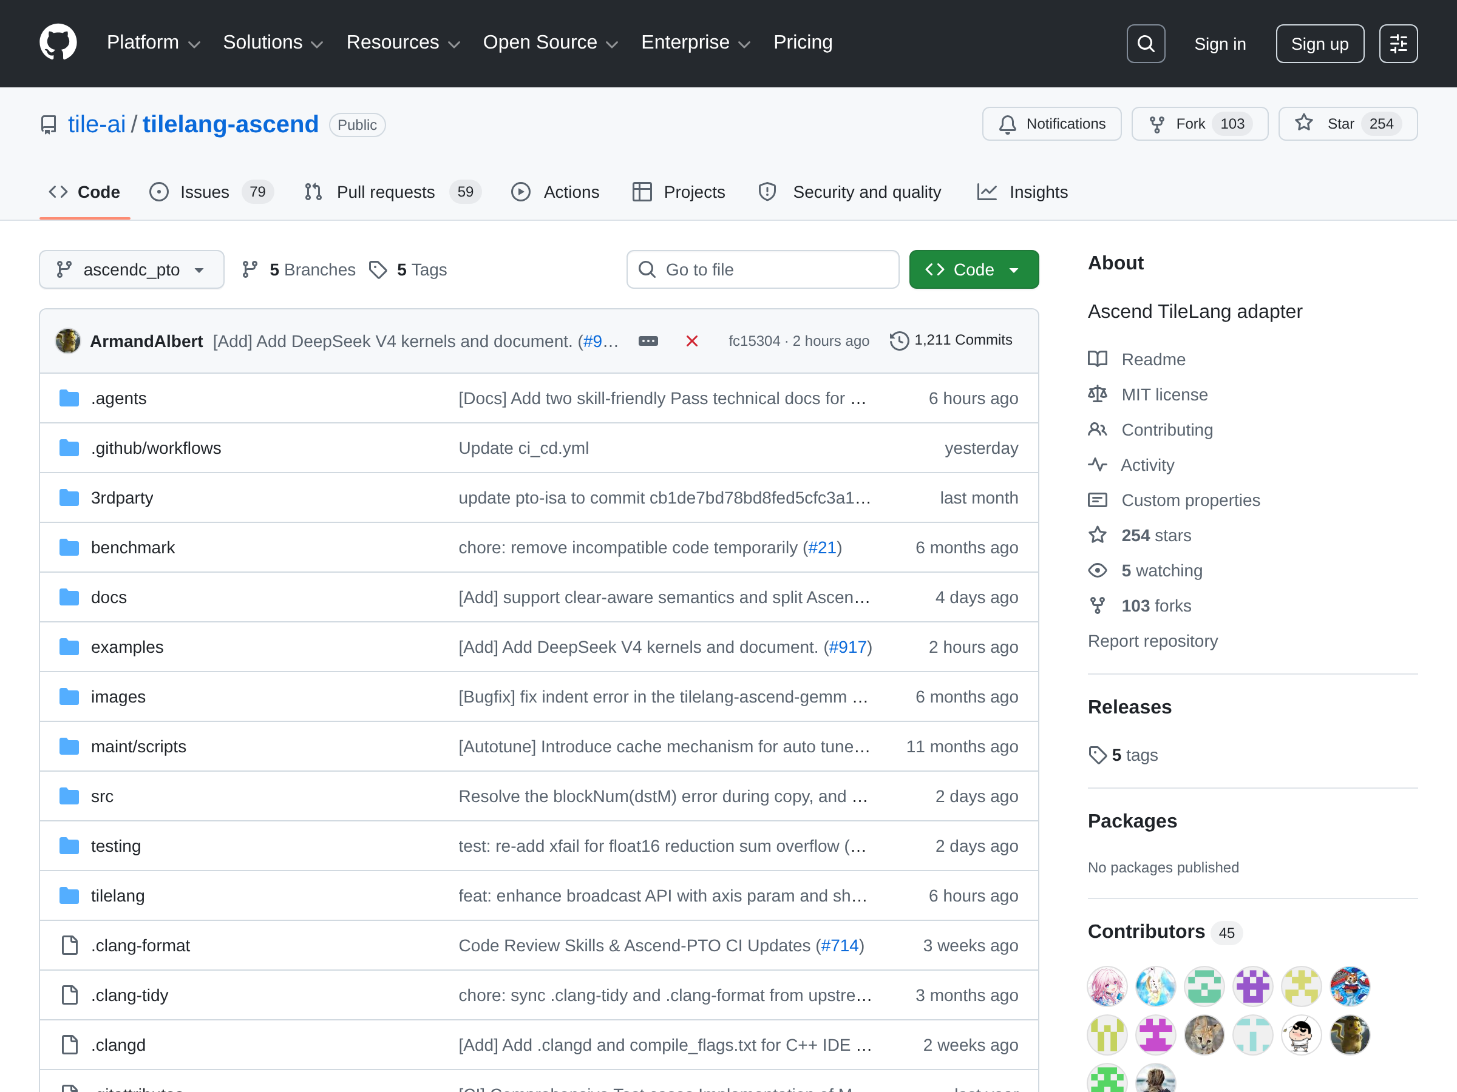Click the Sign up button
Screen dimensions: 1457x1092
click(1319, 44)
